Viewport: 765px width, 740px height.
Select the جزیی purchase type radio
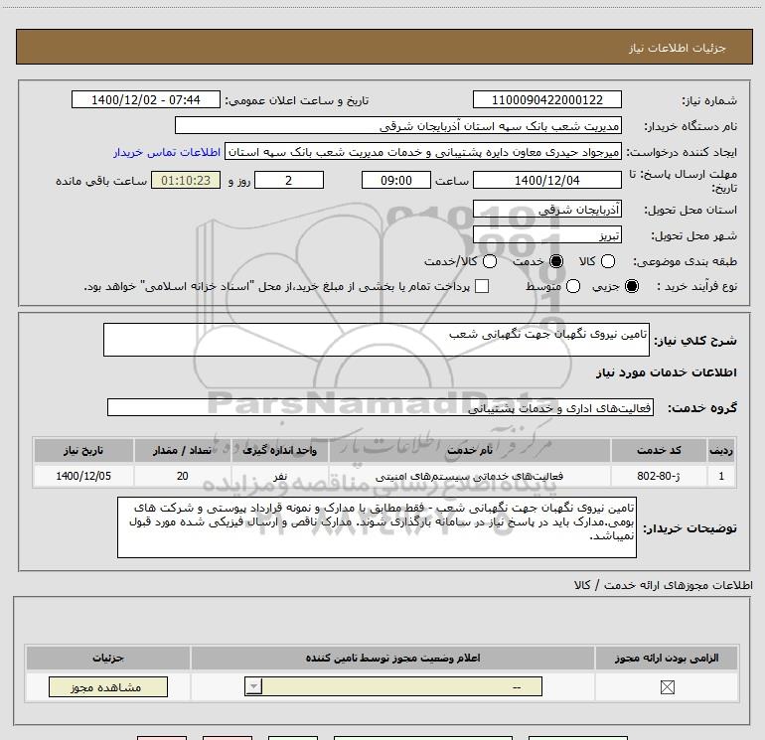631,286
